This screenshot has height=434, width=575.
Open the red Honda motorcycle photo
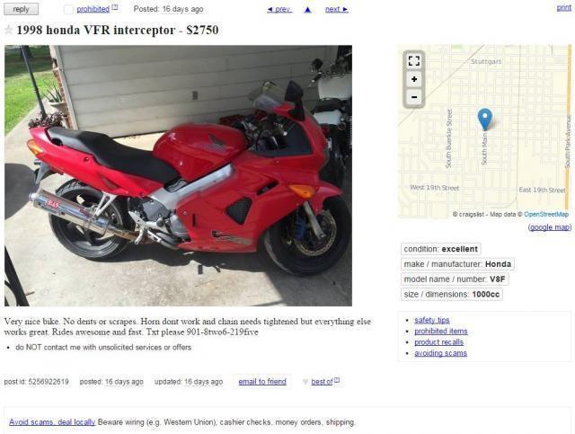point(178,175)
